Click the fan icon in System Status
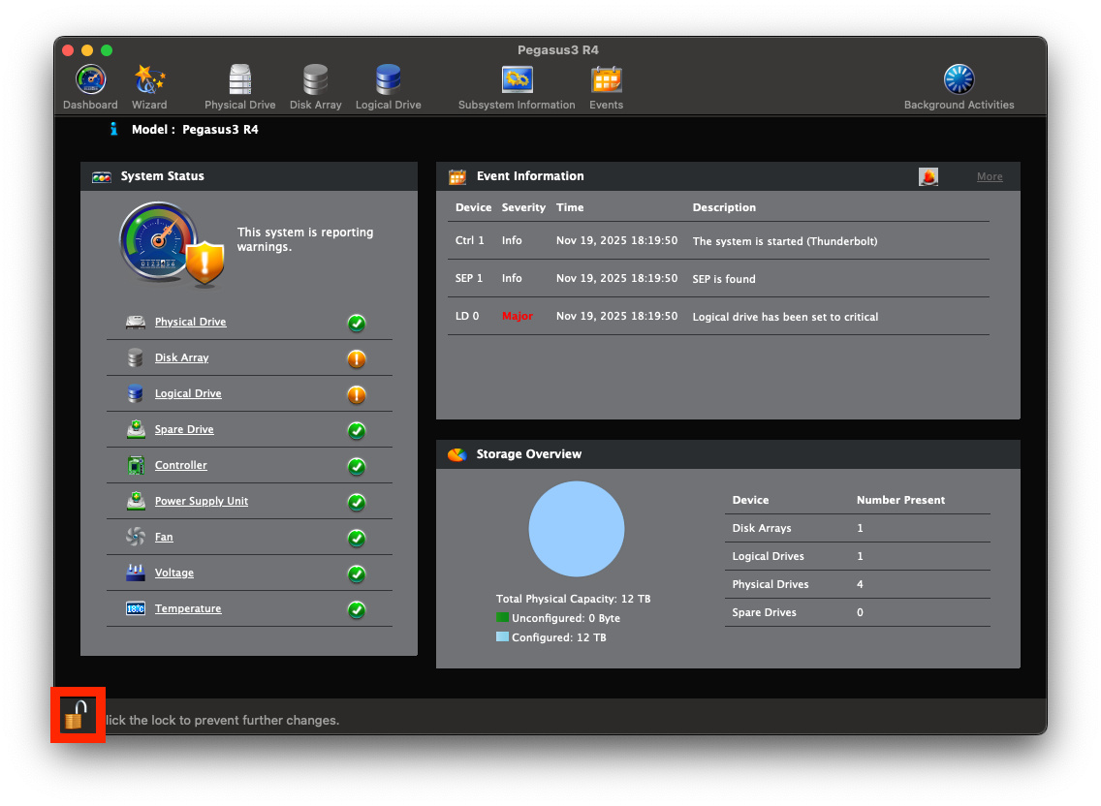This screenshot has width=1101, height=806. 136,537
